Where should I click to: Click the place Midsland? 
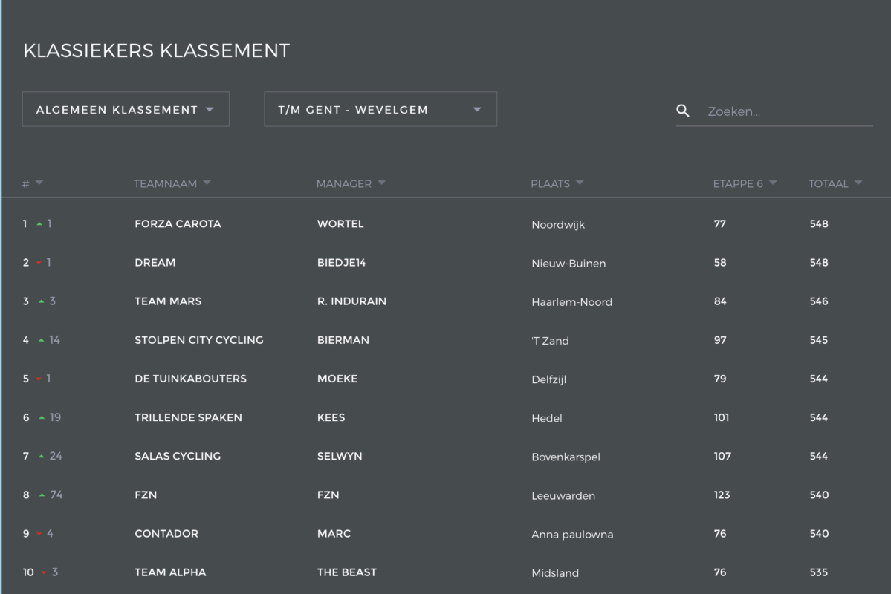click(x=555, y=573)
